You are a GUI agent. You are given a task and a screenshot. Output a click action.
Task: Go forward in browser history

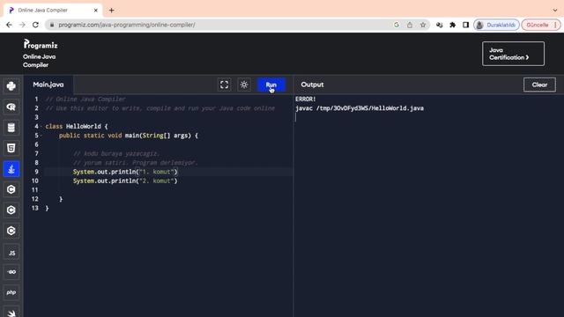point(22,25)
